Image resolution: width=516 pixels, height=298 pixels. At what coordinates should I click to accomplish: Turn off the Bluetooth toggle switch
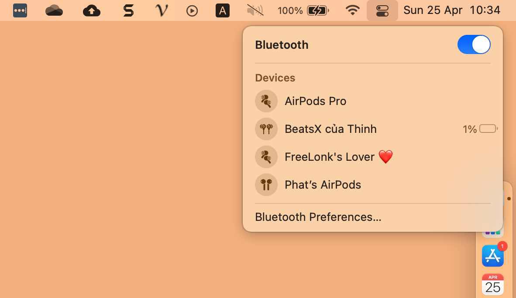click(474, 45)
